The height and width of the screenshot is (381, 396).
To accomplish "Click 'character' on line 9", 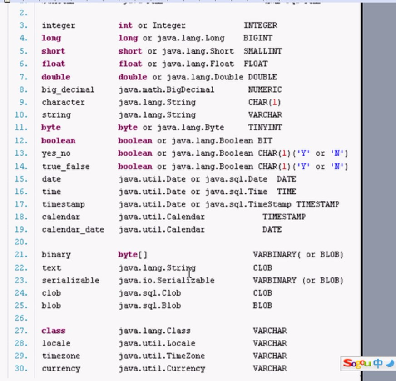I will pos(63,102).
